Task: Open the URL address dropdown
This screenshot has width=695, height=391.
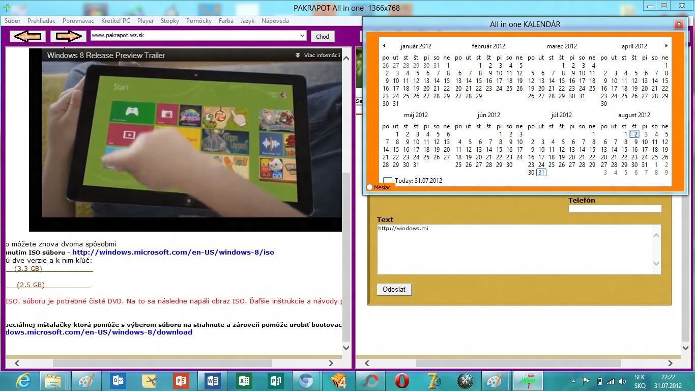Action: click(x=302, y=36)
